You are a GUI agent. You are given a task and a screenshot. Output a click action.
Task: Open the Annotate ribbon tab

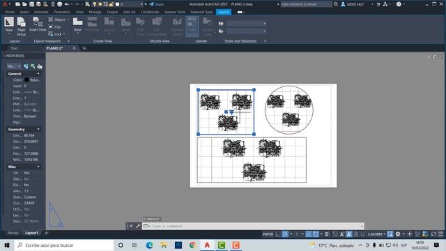pos(41,12)
